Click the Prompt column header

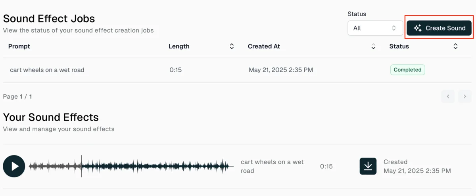pyautogui.click(x=19, y=46)
